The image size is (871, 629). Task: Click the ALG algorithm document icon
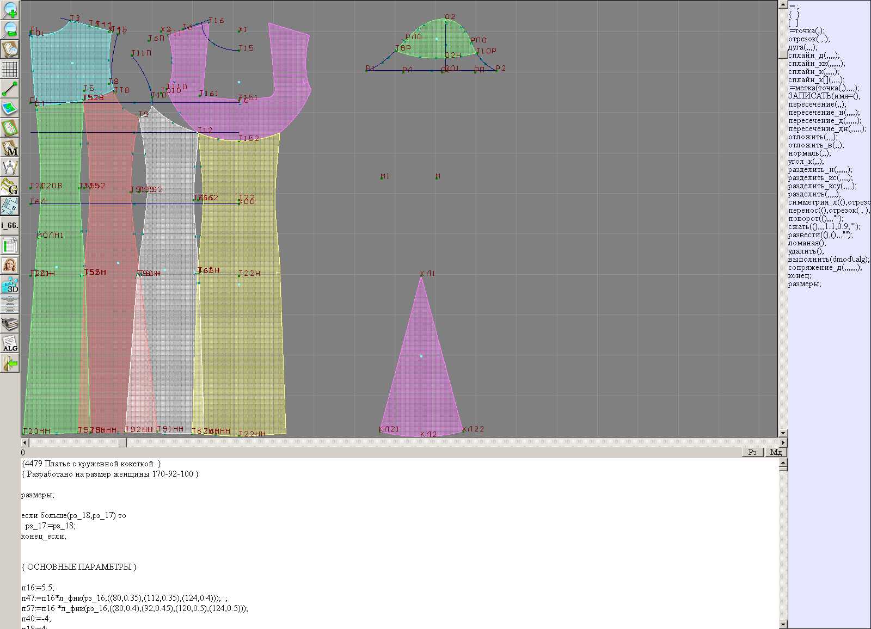point(10,343)
